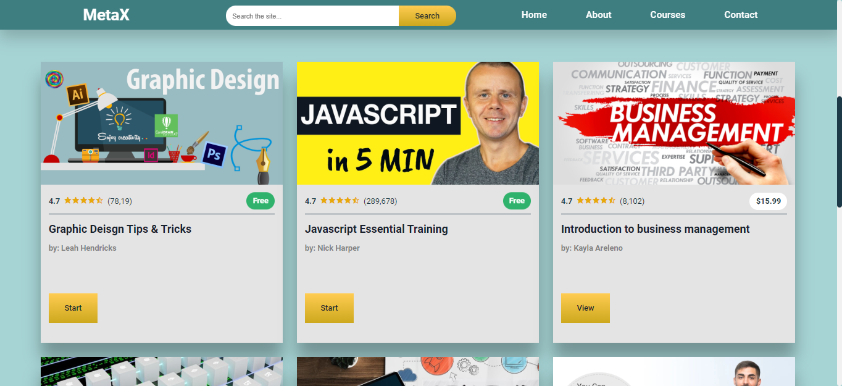The width and height of the screenshot is (842, 386).
Task: Click the Free badge on Graphic Design course
Action: click(260, 201)
